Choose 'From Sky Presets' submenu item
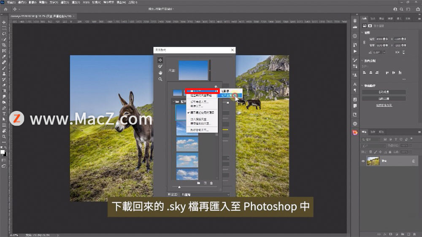 click(230, 95)
